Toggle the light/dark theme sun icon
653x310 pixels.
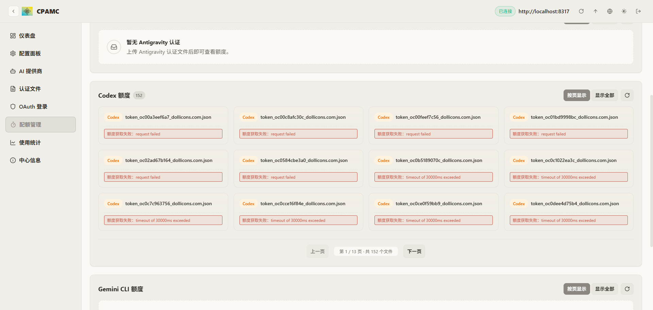[x=624, y=11]
